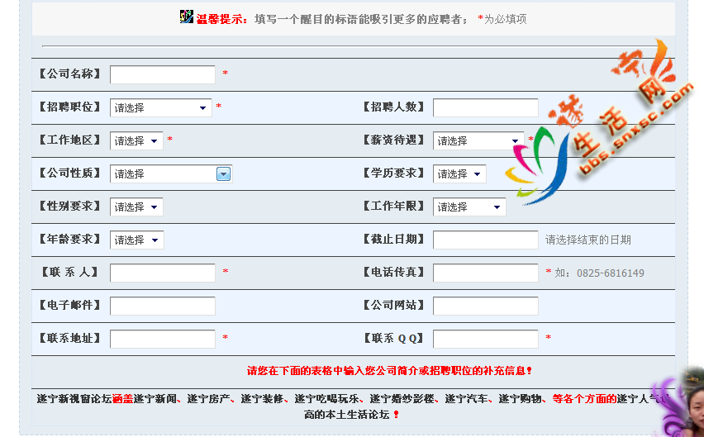Viewport: 704px width, 437px height.
Task: Open the 招聘职位 dropdown
Action: click(x=161, y=107)
